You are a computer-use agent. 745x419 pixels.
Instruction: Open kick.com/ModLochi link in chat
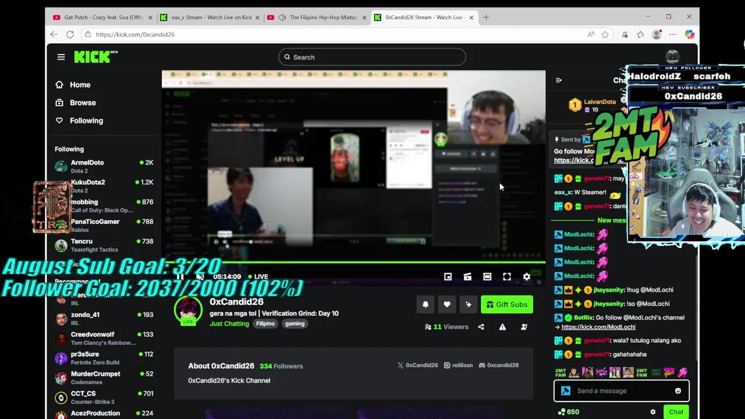coord(598,327)
